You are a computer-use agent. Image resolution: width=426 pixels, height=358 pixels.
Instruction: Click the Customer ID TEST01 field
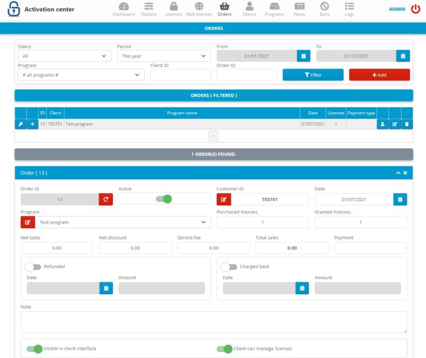270,199
